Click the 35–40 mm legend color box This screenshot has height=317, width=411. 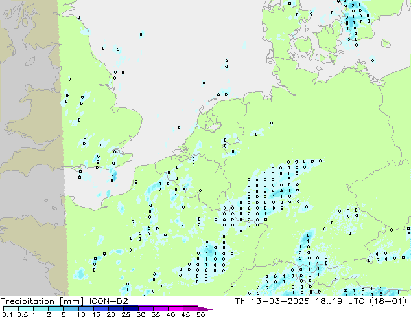160,309
